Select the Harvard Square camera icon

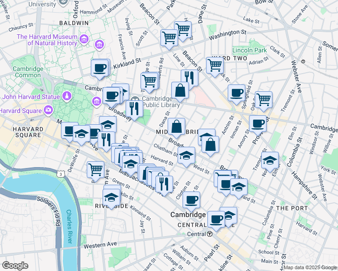coord(48,110)
